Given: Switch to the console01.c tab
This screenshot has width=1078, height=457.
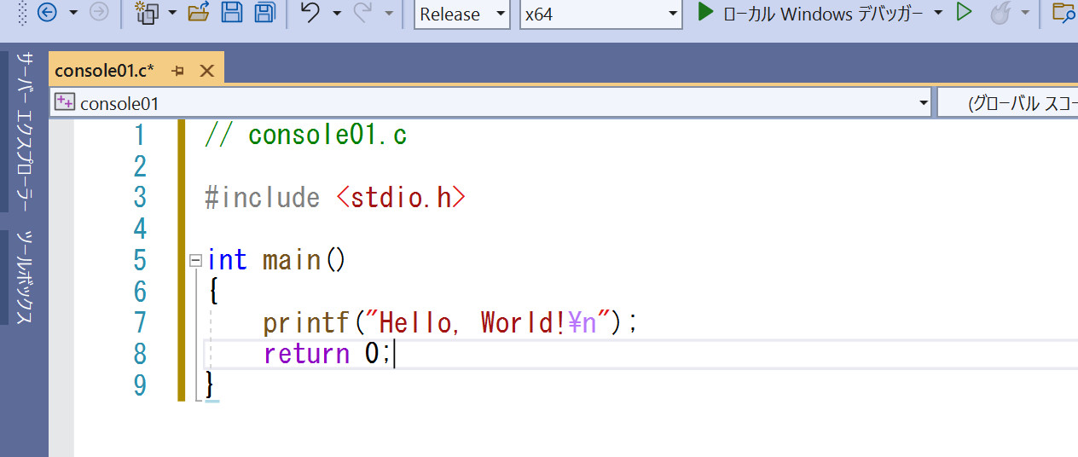Looking at the screenshot, I should [104, 70].
